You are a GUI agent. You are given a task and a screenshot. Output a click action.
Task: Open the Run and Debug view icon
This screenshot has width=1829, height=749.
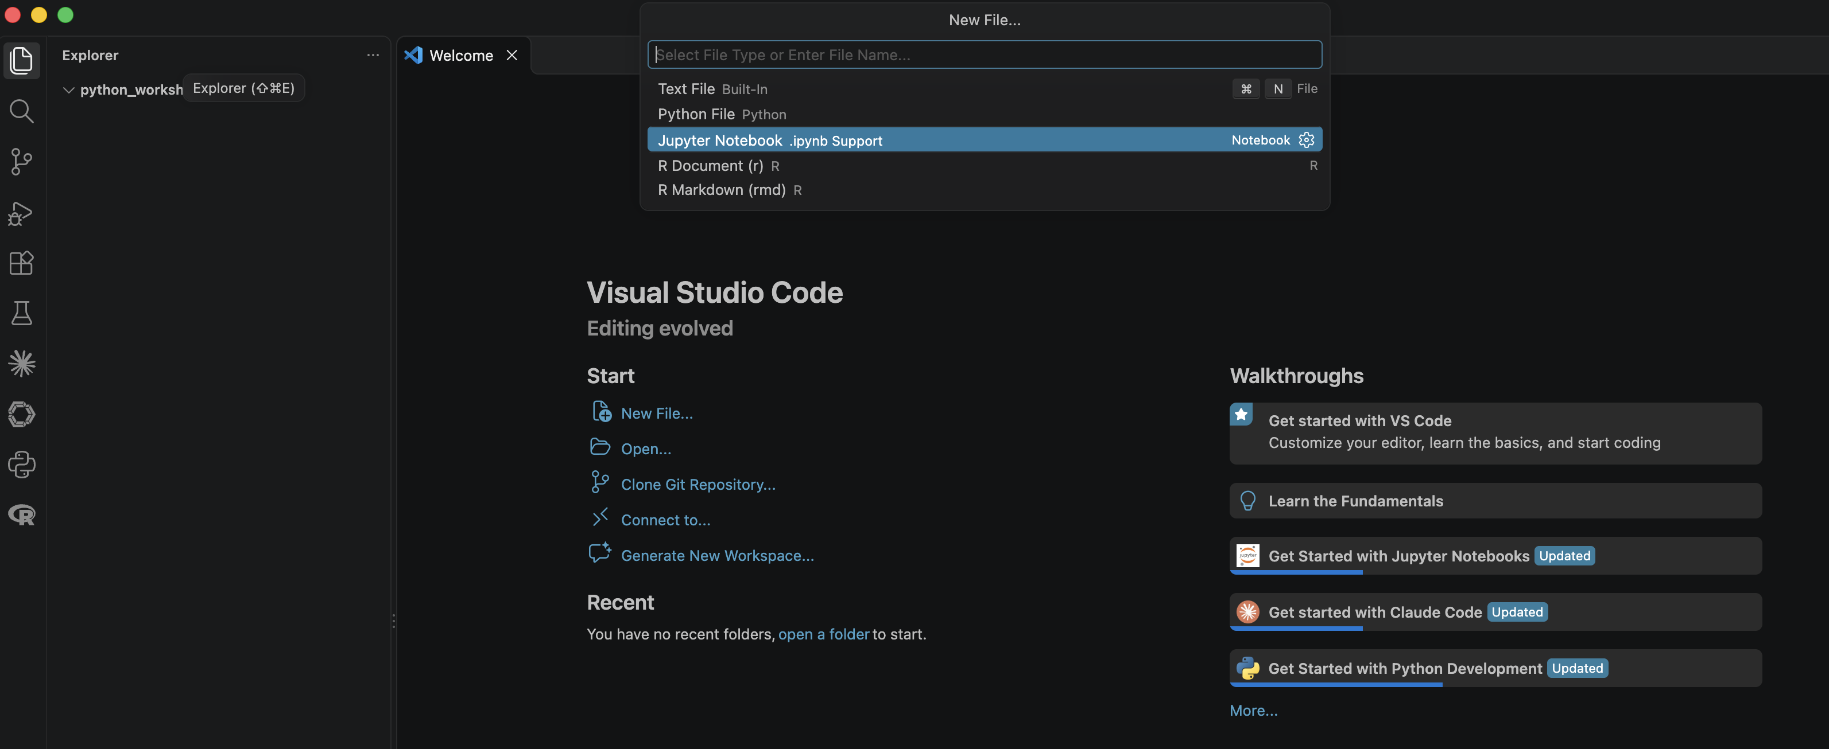click(x=21, y=213)
